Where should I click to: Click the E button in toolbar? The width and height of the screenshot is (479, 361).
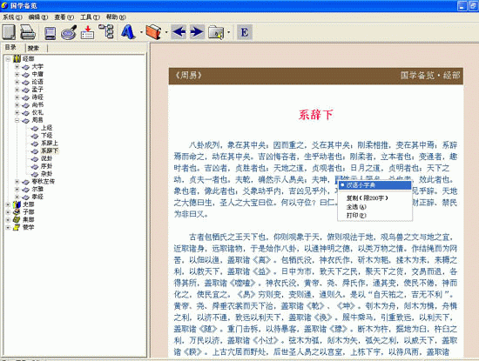245,32
